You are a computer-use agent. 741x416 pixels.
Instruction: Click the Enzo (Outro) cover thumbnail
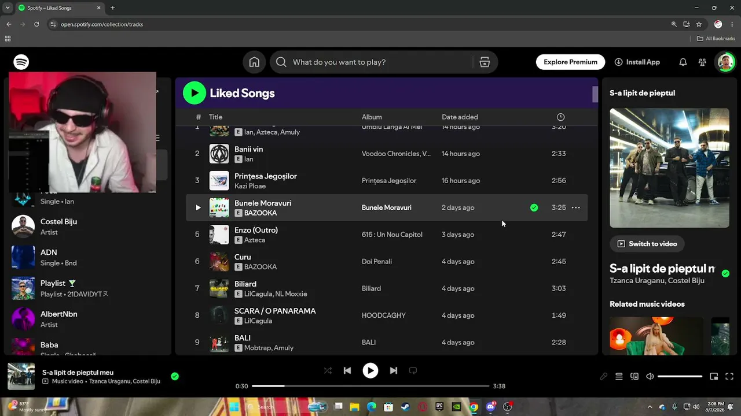click(x=219, y=235)
